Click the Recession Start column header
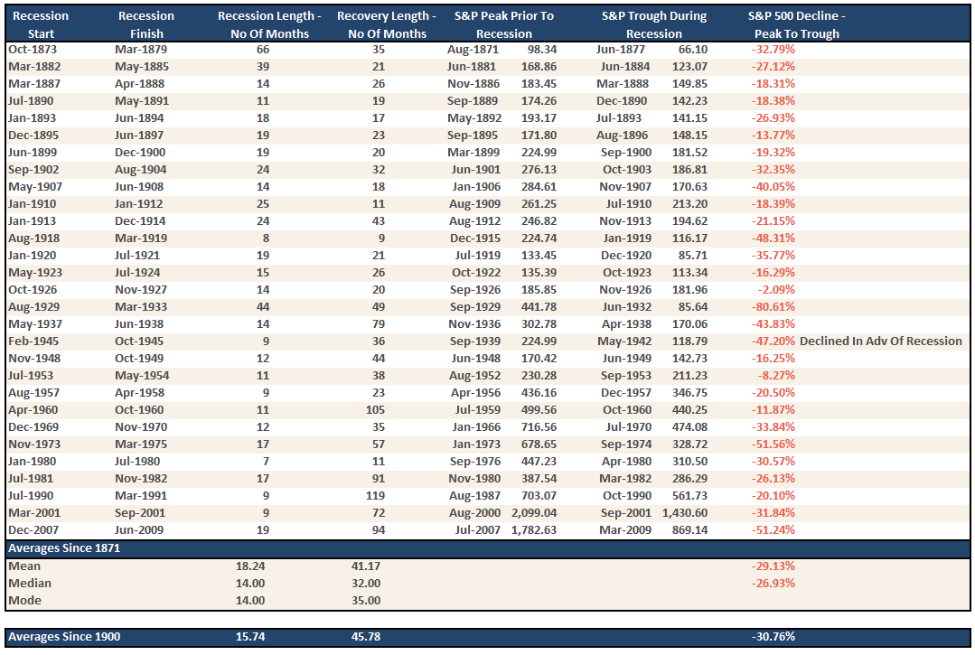Viewport: 975px width, 655px height. click(40, 24)
